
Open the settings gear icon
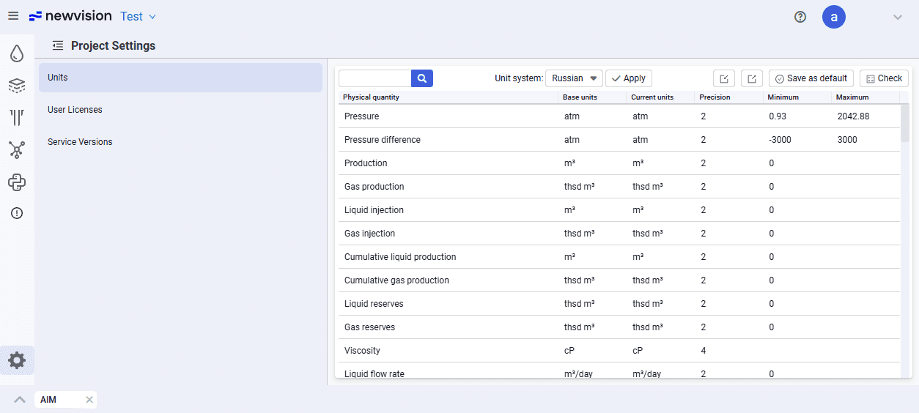tap(17, 360)
